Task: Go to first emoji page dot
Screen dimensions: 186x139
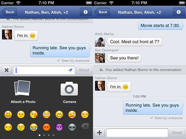Action: coord(39,135)
